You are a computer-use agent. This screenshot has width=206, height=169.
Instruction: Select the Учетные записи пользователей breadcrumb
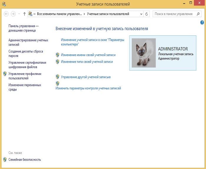108,14
